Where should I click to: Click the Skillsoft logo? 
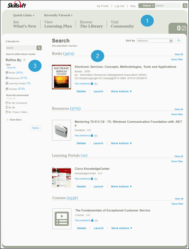click(x=17, y=5)
